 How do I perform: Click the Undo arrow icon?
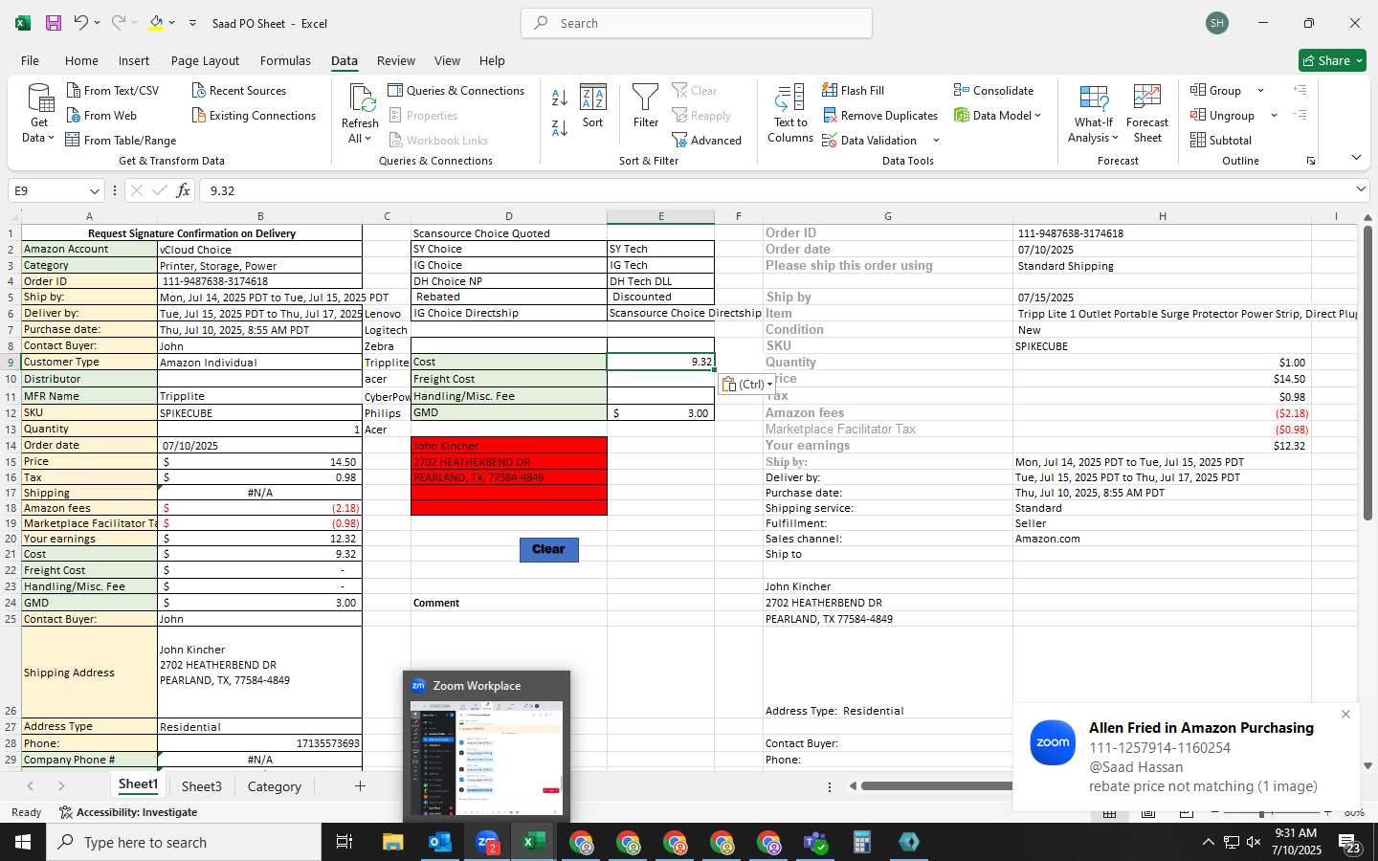point(81,23)
